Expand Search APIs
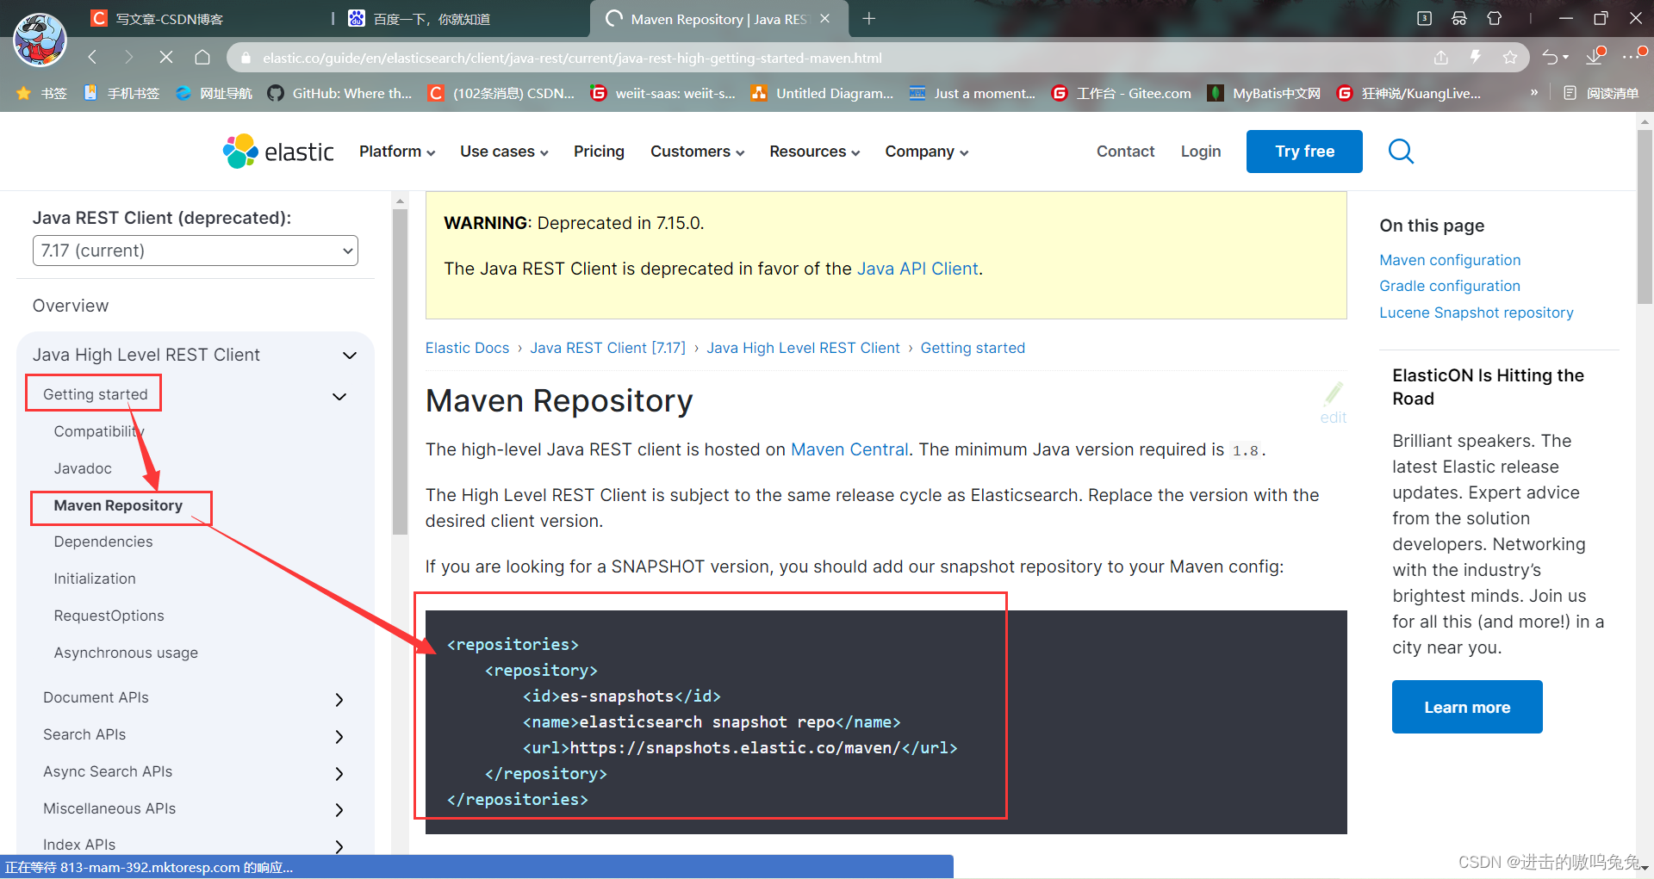 pyautogui.click(x=339, y=736)
